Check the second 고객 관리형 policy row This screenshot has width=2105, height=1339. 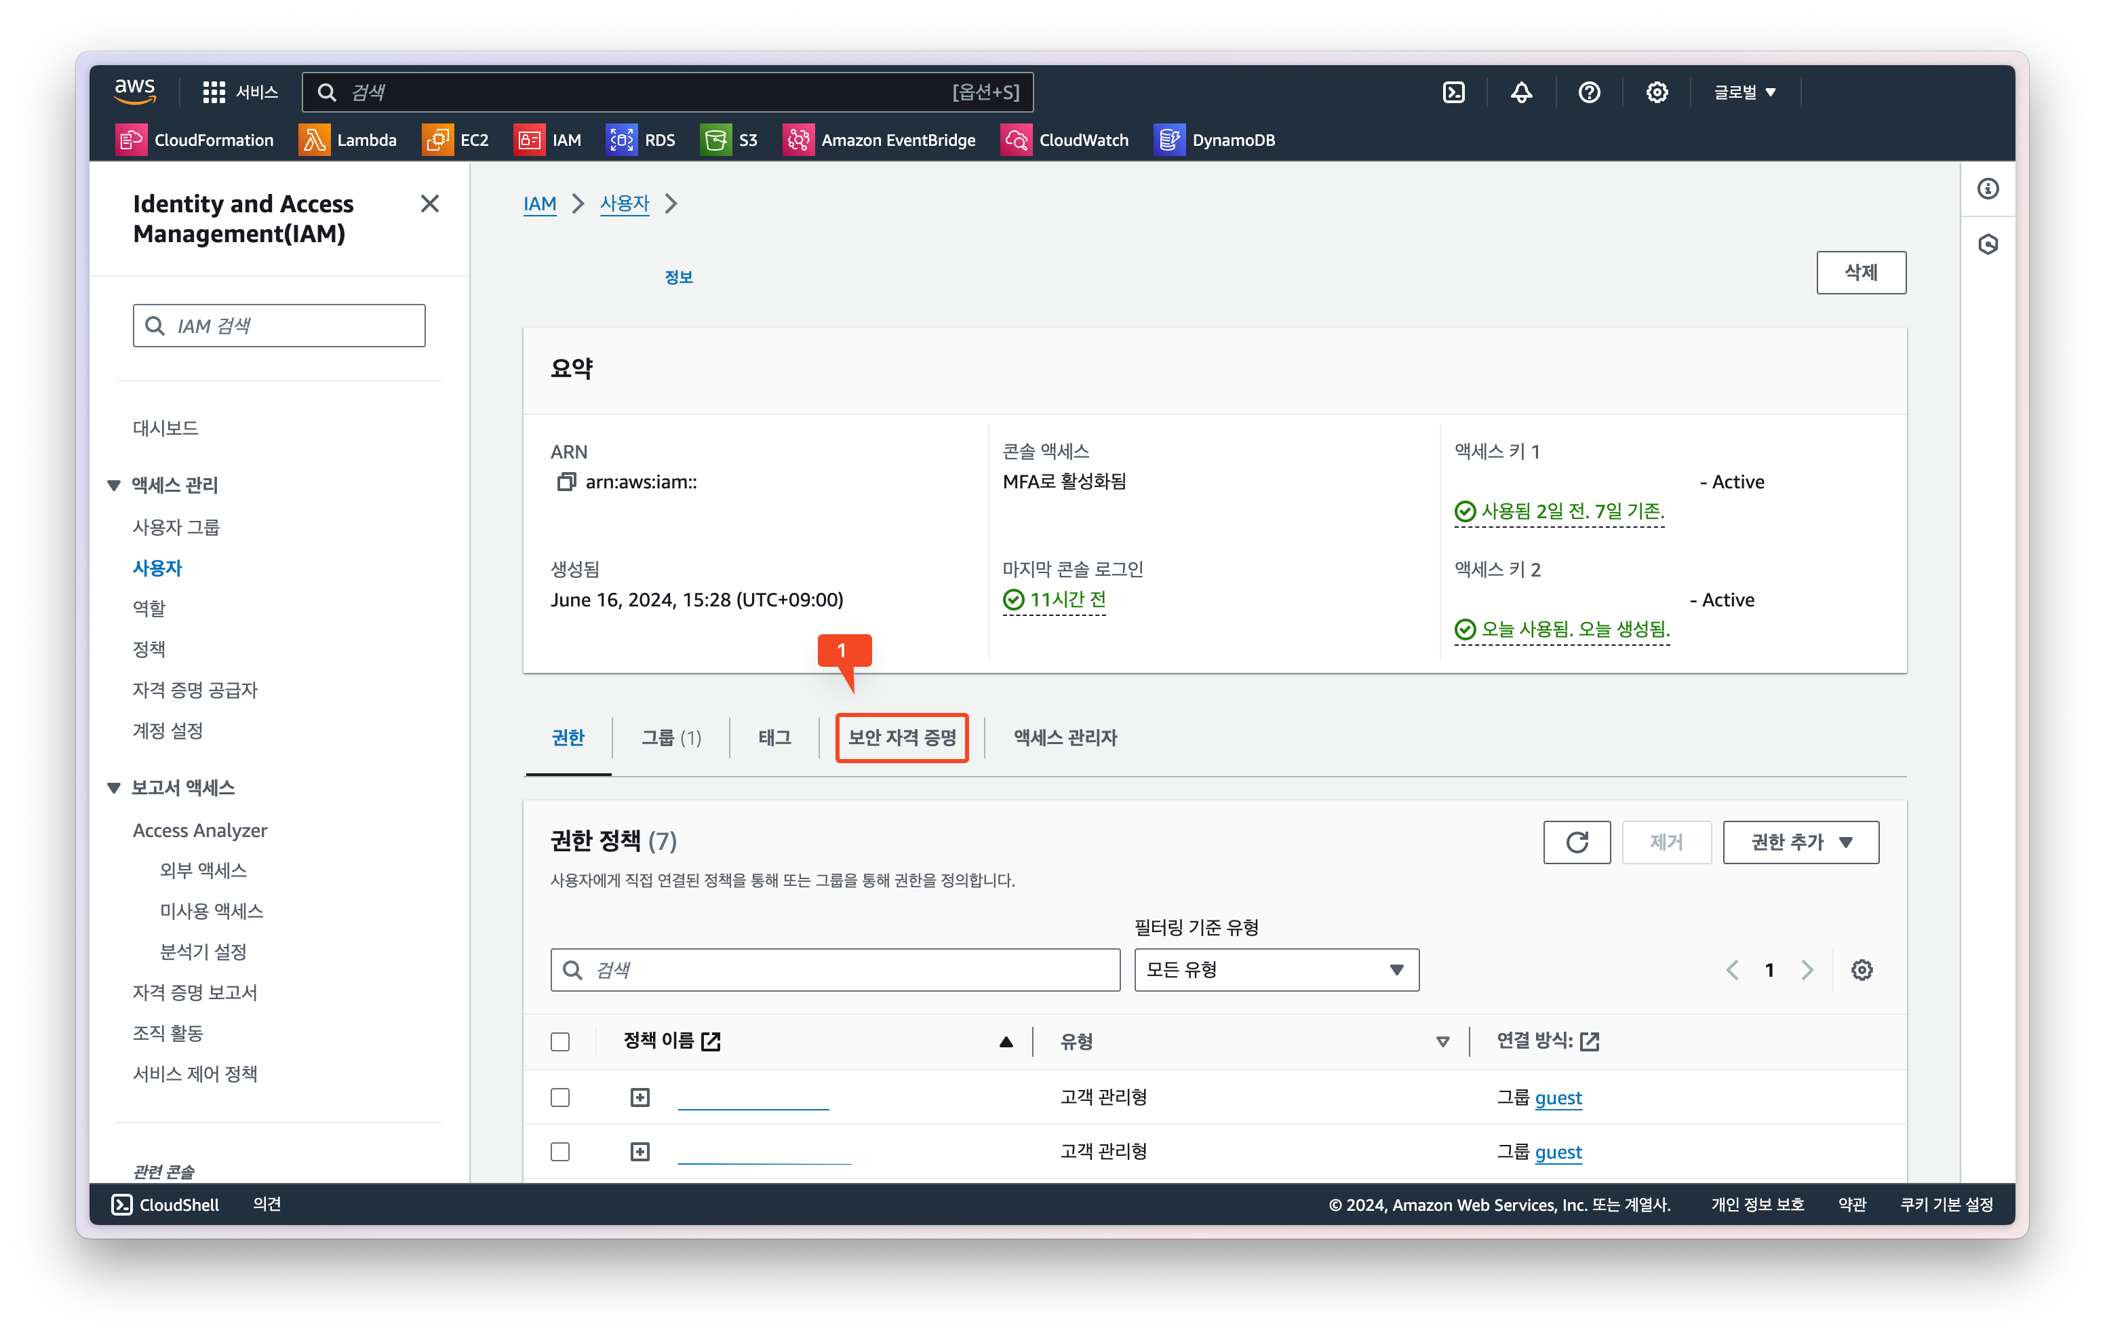click(560, 1151)
